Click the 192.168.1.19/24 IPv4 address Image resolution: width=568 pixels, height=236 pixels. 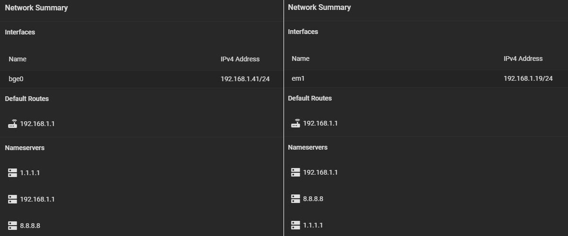tap(528, 78)
